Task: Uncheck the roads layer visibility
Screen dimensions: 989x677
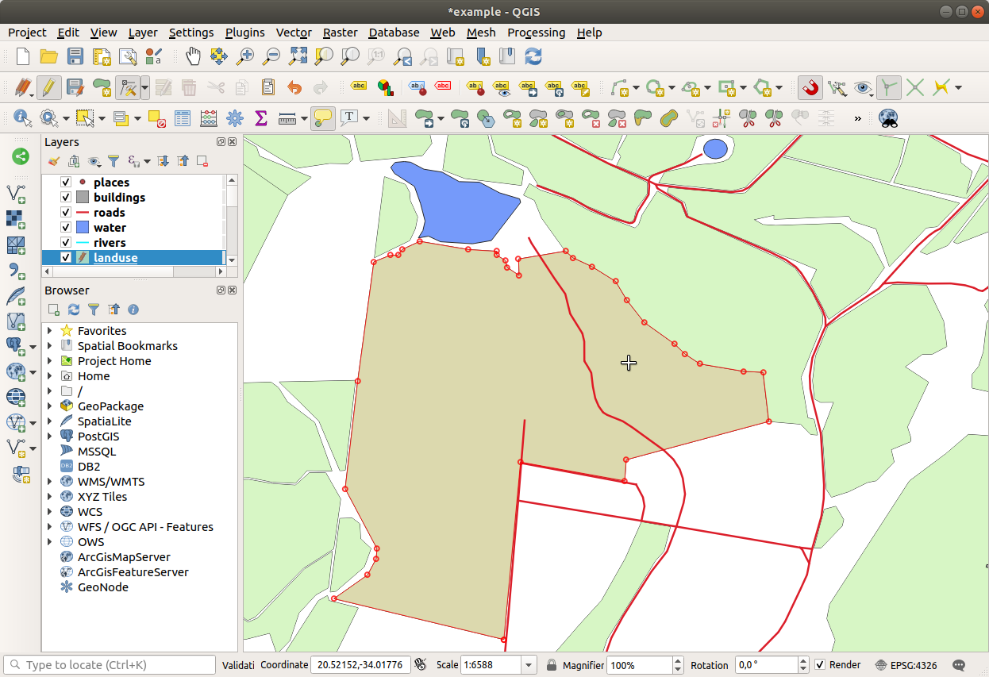Action: click(x=66, y=213)
